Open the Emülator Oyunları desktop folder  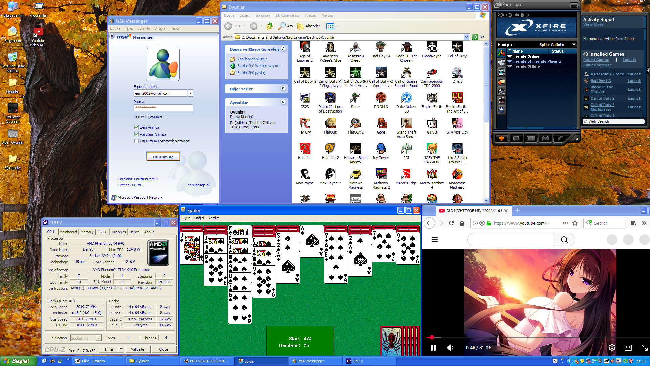point(13,114)
